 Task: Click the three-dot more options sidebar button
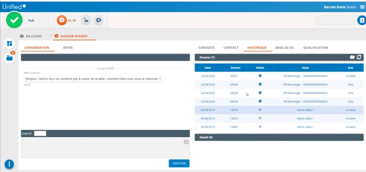coord(9,164)
